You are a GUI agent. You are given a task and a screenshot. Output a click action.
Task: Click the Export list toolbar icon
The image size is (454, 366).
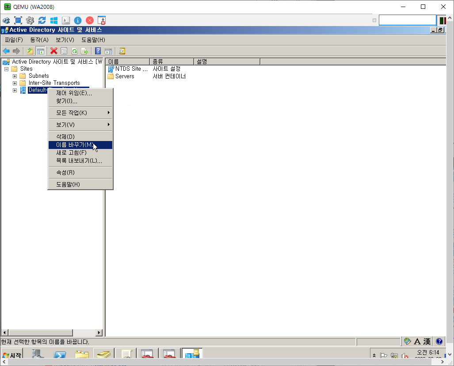pos(84,51)
